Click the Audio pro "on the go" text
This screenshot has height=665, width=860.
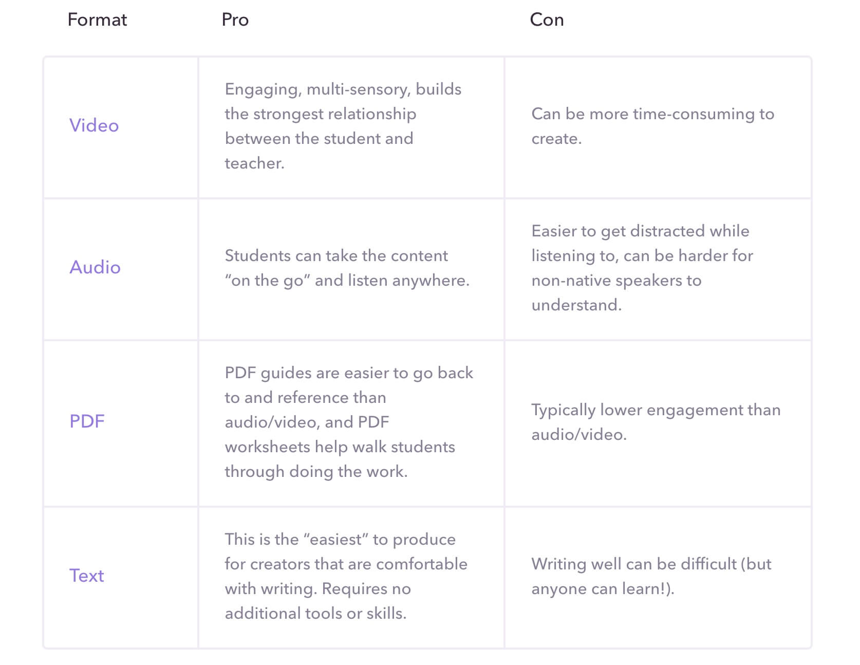coord(347,268)
